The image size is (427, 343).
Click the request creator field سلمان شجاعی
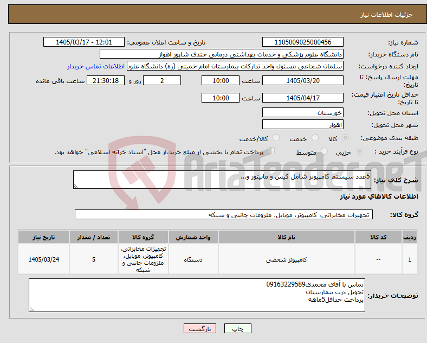(235, 66)
